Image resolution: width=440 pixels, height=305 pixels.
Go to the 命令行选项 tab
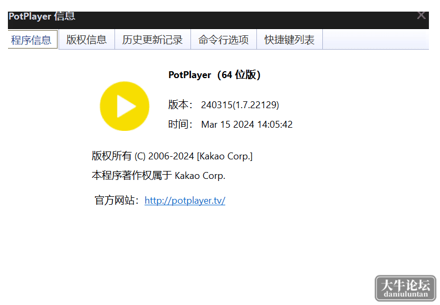[223, 40]
